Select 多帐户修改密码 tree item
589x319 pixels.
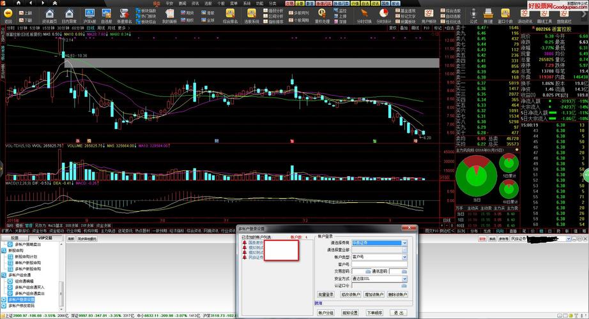(x=21, y=306)
